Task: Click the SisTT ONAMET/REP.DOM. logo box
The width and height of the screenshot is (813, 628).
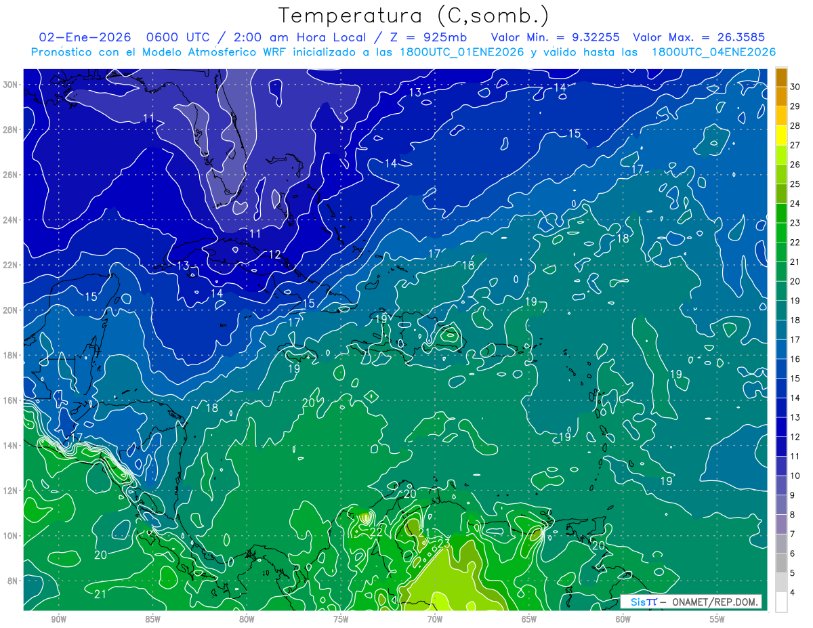Action: click(690, 602)
